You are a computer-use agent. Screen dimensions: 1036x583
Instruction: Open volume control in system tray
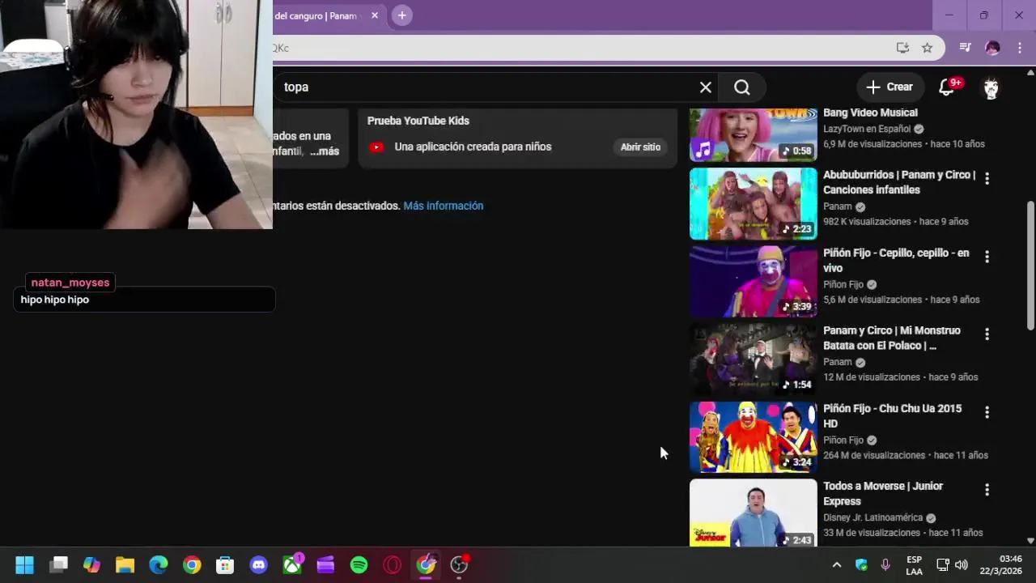tap(962, 565)
